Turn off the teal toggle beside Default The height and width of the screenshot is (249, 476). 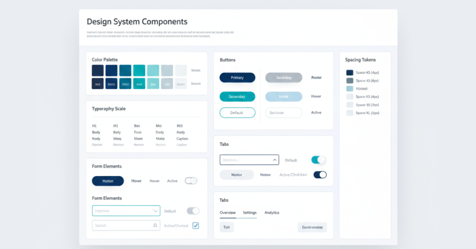tap(318, 160)
